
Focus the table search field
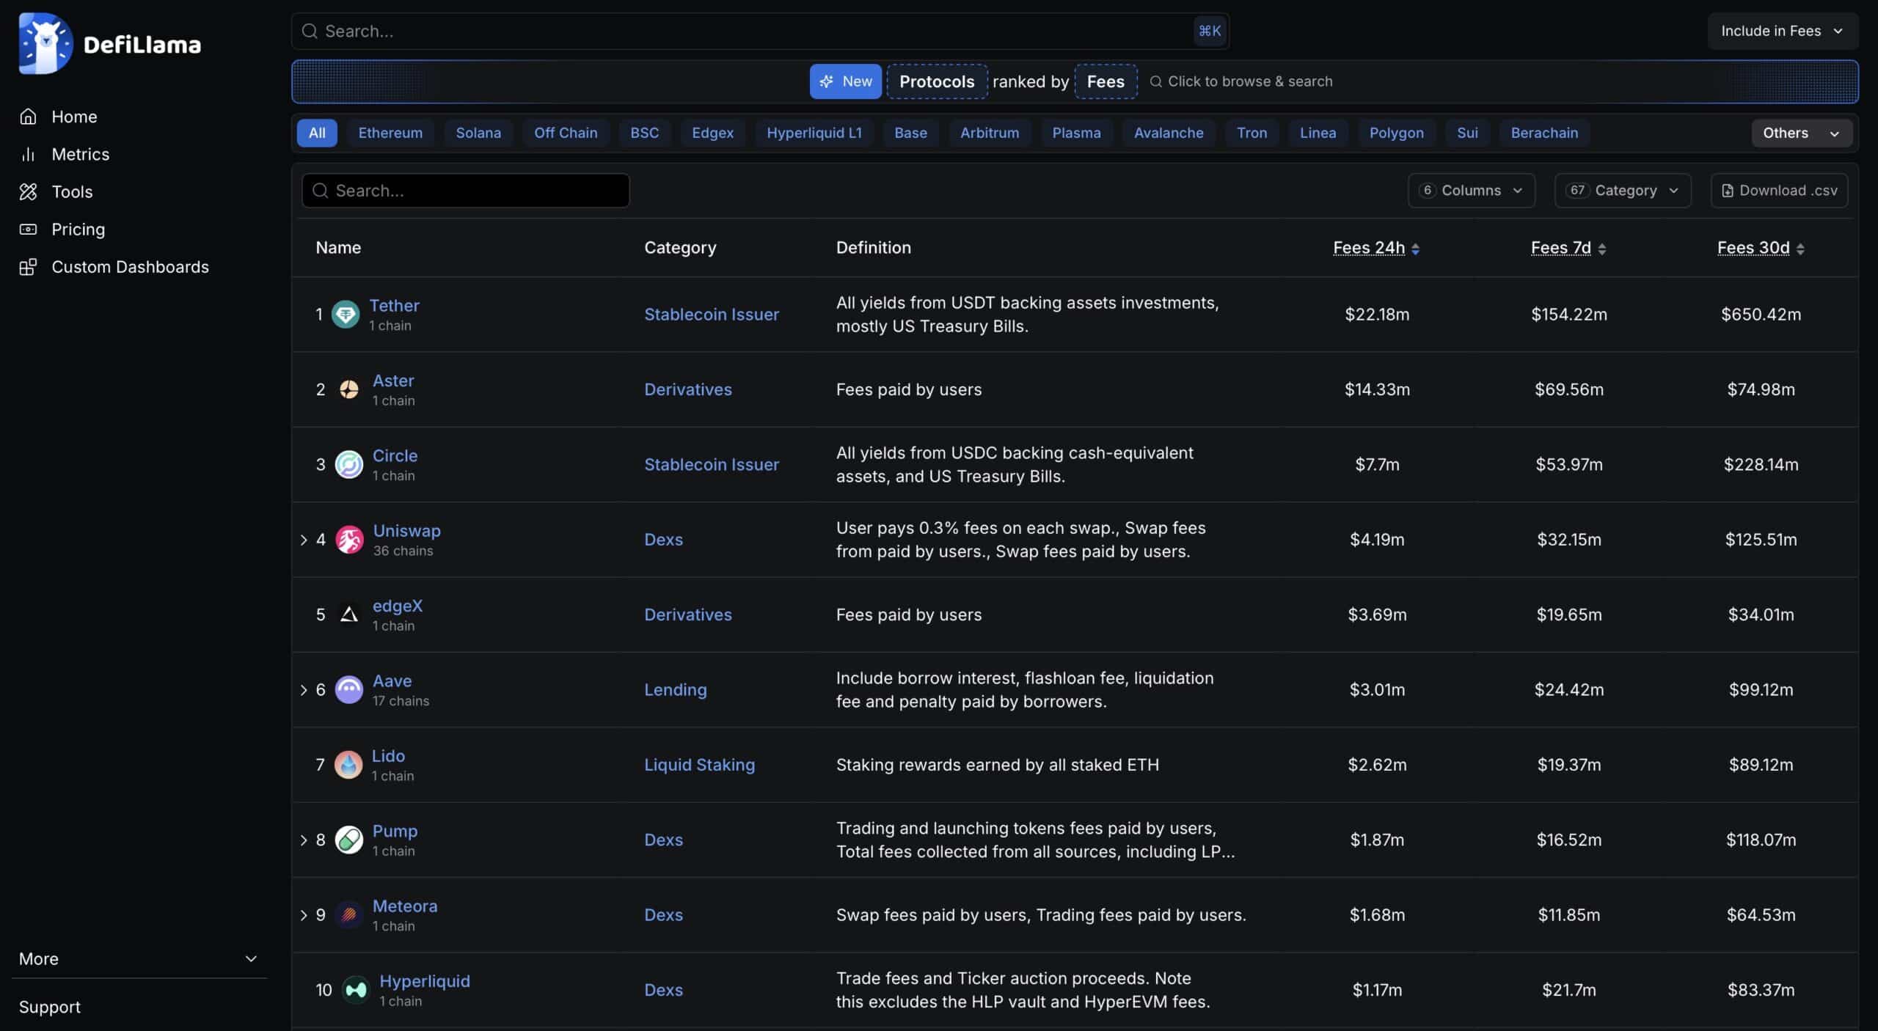click(466, 191)
